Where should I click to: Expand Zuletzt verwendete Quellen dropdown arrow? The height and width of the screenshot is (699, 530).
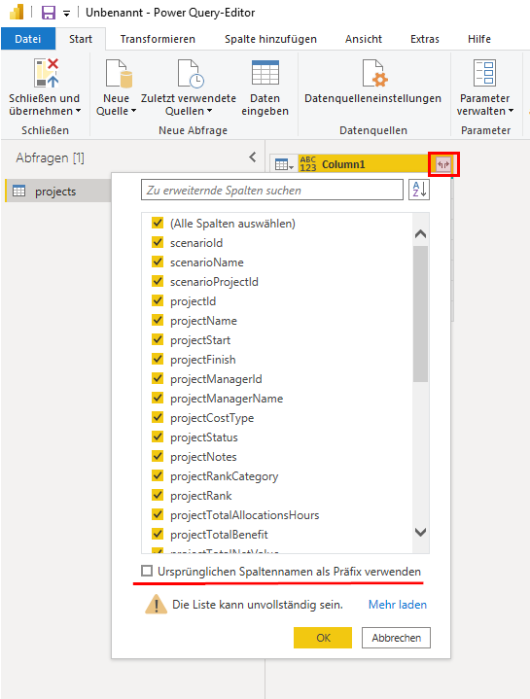[x=209, y=111]
